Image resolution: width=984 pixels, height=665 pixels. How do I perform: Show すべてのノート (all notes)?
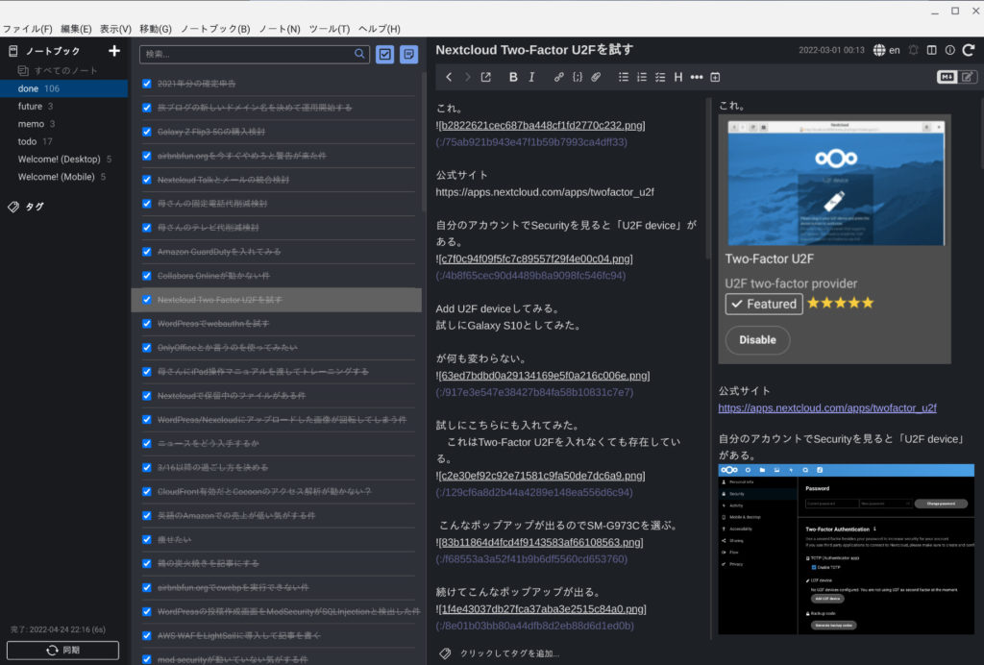[65, 71]
